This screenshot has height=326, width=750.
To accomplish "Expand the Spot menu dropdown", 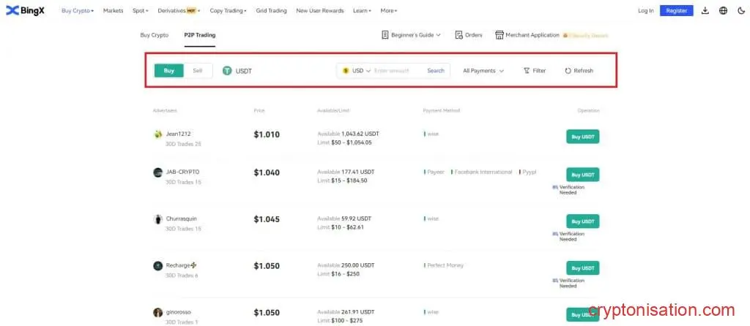I will [x=140, y=10].
